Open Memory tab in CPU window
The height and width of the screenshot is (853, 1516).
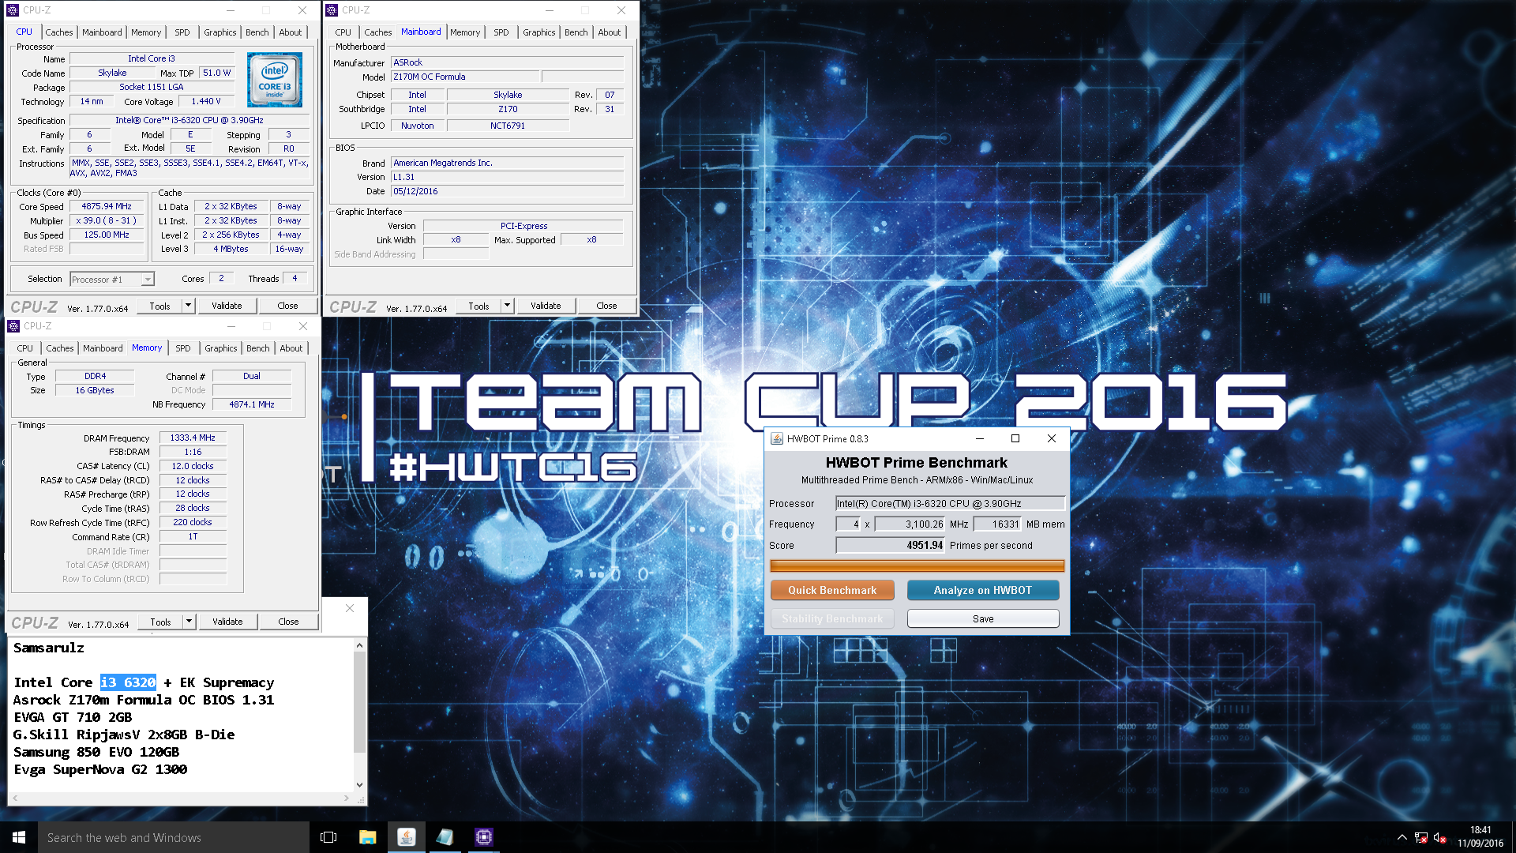pos(146,32)
